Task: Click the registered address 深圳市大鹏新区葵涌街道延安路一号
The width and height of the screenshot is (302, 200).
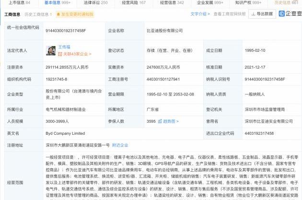Action: click(x=78, y=145)
